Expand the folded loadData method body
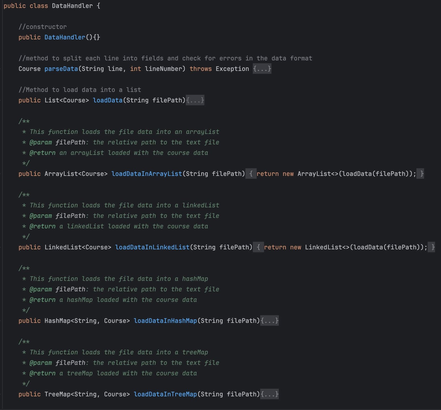The height and width of the screenshot is (410, 441). [195, 100]
